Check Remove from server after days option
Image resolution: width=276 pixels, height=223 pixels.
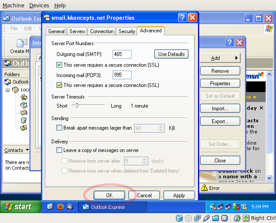[64, 161]
